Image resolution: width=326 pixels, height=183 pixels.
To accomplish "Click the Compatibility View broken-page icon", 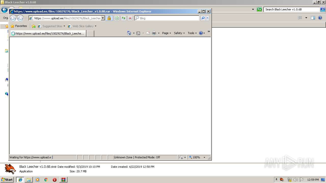I will click(117, 18).
